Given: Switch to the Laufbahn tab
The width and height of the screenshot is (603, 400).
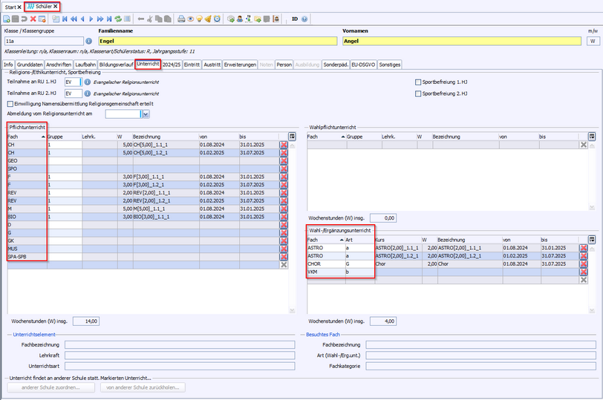Looking at the screenshot, I should point(85,65).
